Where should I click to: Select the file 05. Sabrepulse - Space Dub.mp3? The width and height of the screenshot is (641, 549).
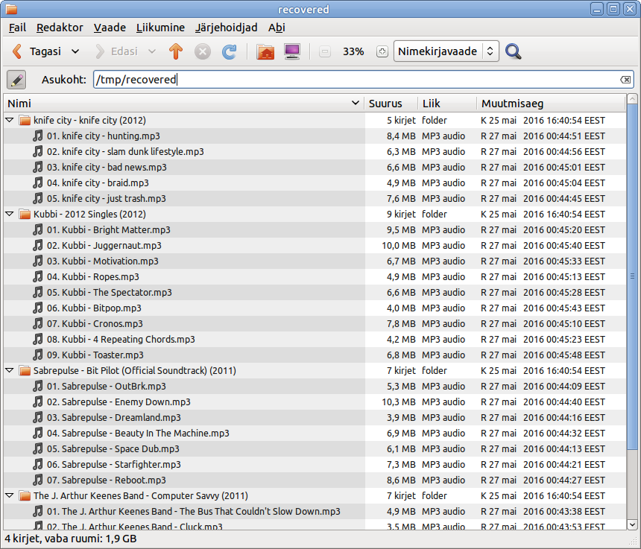point(315,449)
